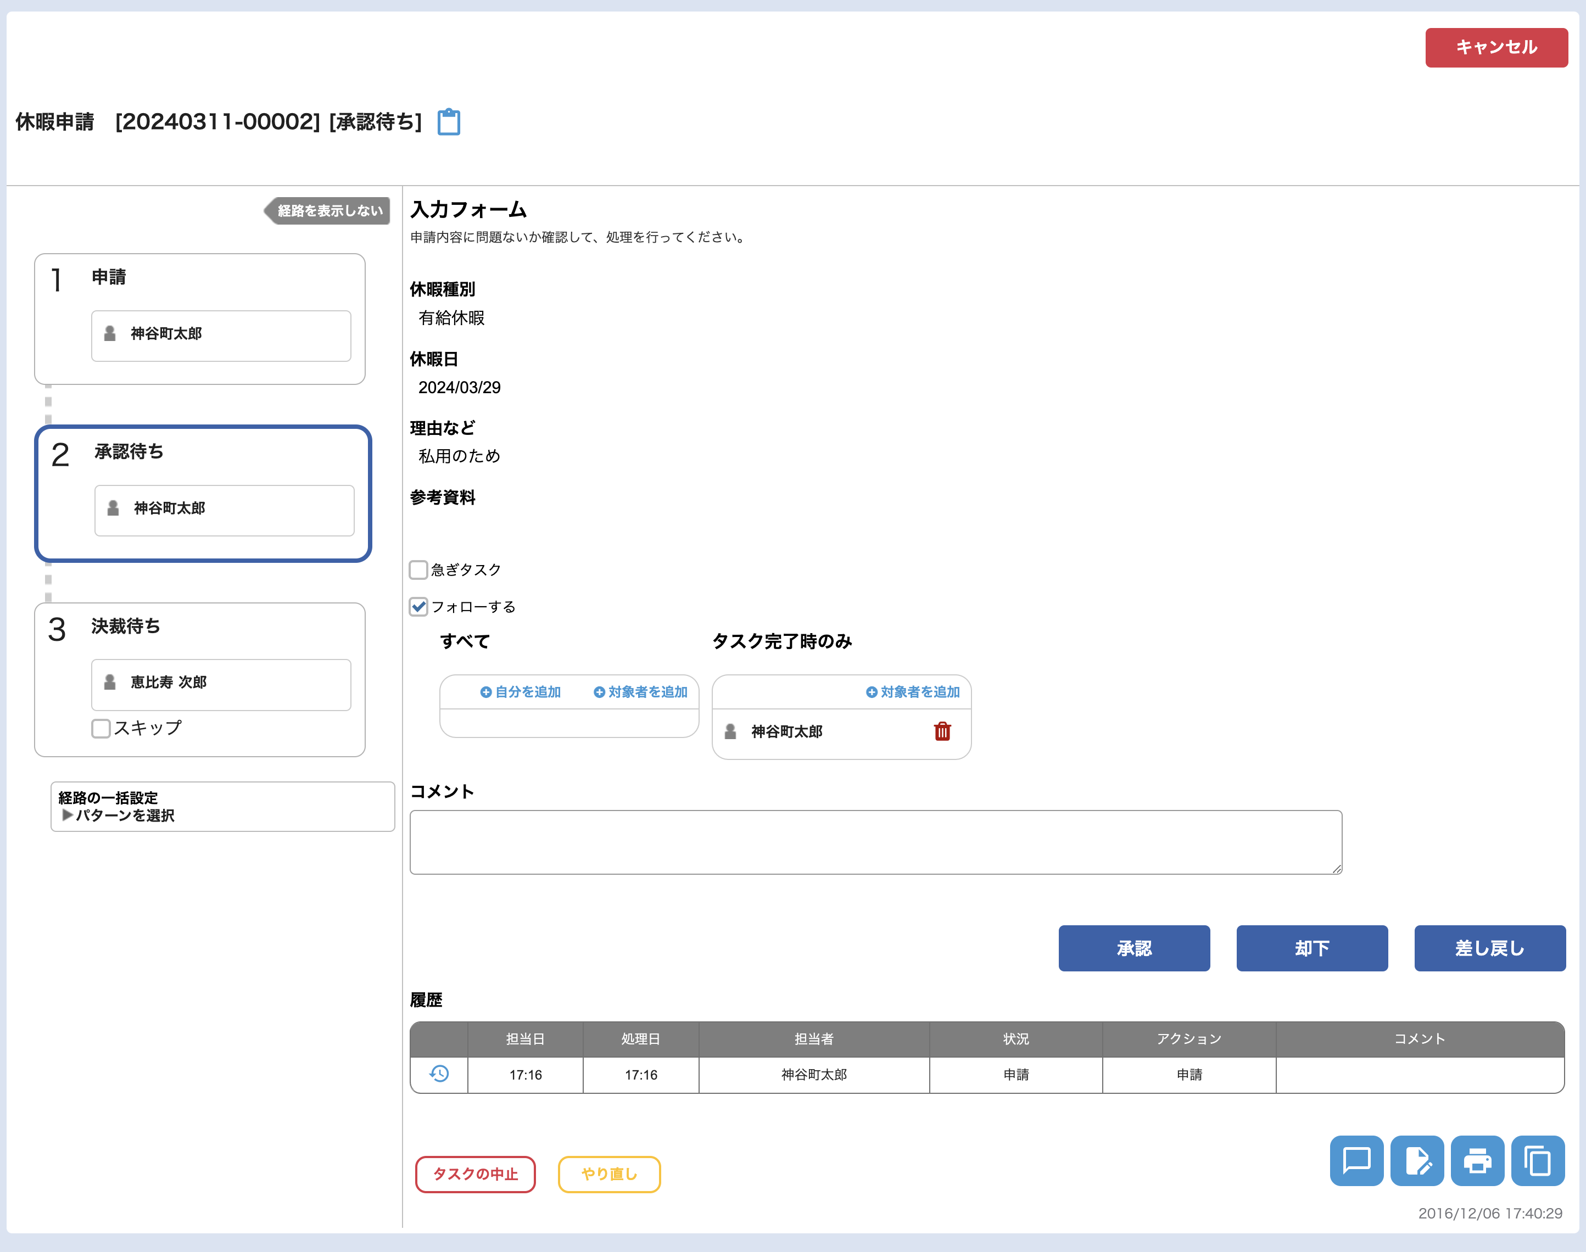Click the history clock icon in the 履歴 row
The height and width of the screenshot is (1252, 1586).
coord(439,1074)
